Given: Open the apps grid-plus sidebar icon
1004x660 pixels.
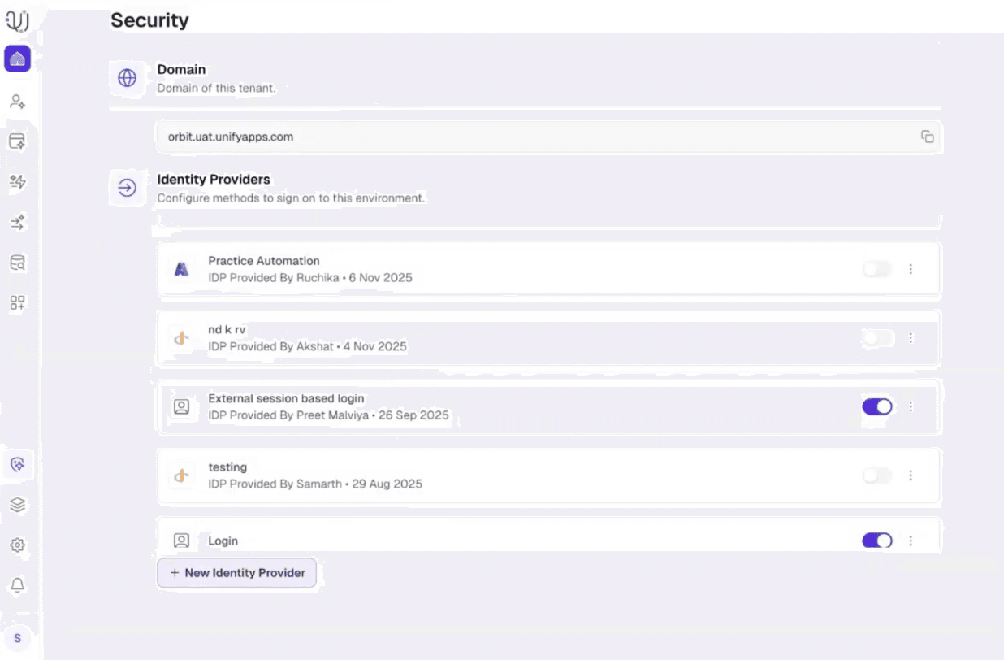Looking at the screenshot, I should pyautogui.click(x=17, y=303).
